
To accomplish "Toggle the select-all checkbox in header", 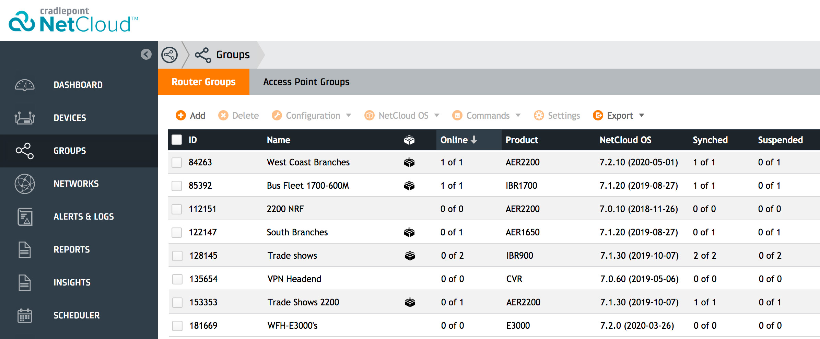I will 177,140.
